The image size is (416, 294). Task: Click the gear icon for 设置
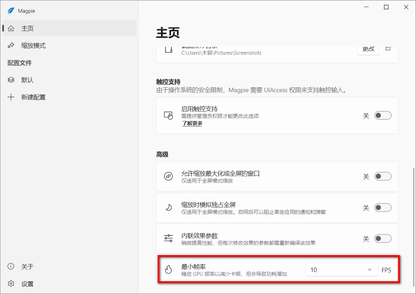pos(11,284)
